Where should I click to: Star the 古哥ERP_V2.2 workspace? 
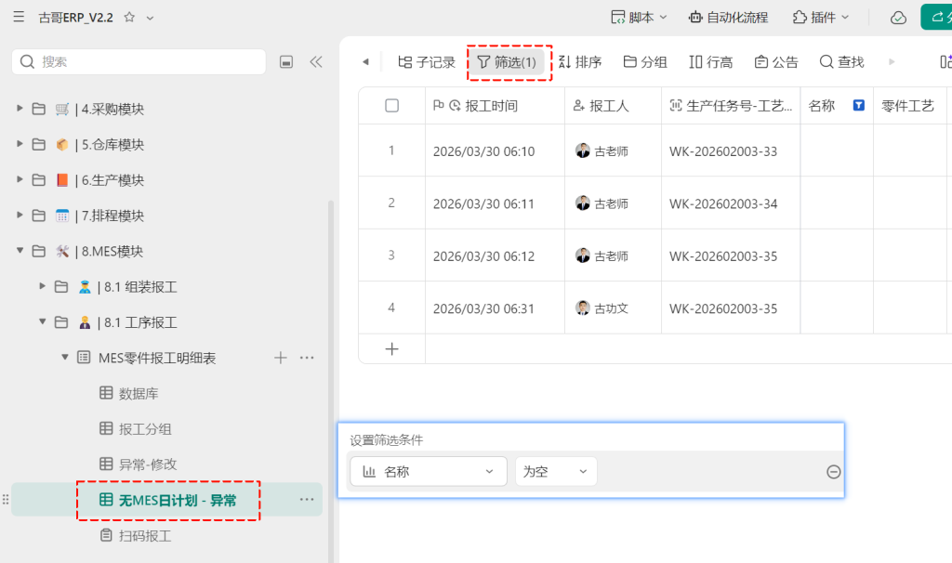[x=129, y=17]
